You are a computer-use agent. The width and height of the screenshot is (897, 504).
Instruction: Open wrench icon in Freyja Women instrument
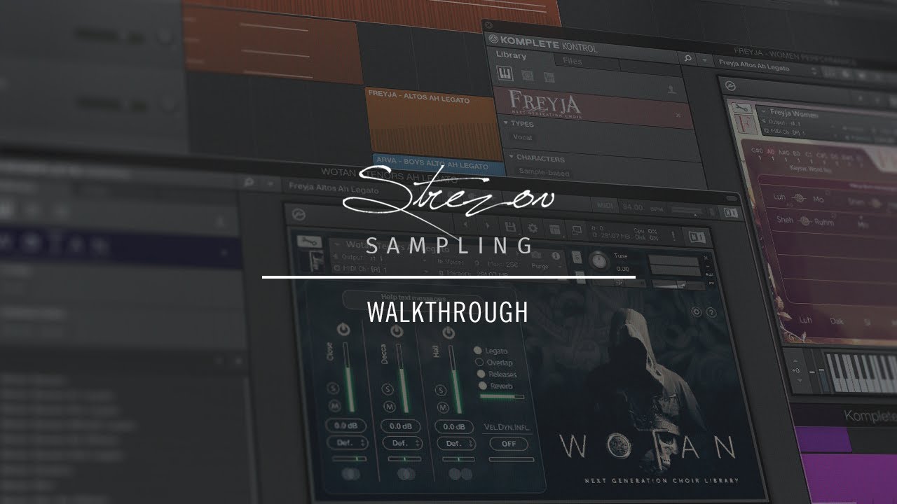[x=742, y=108]
